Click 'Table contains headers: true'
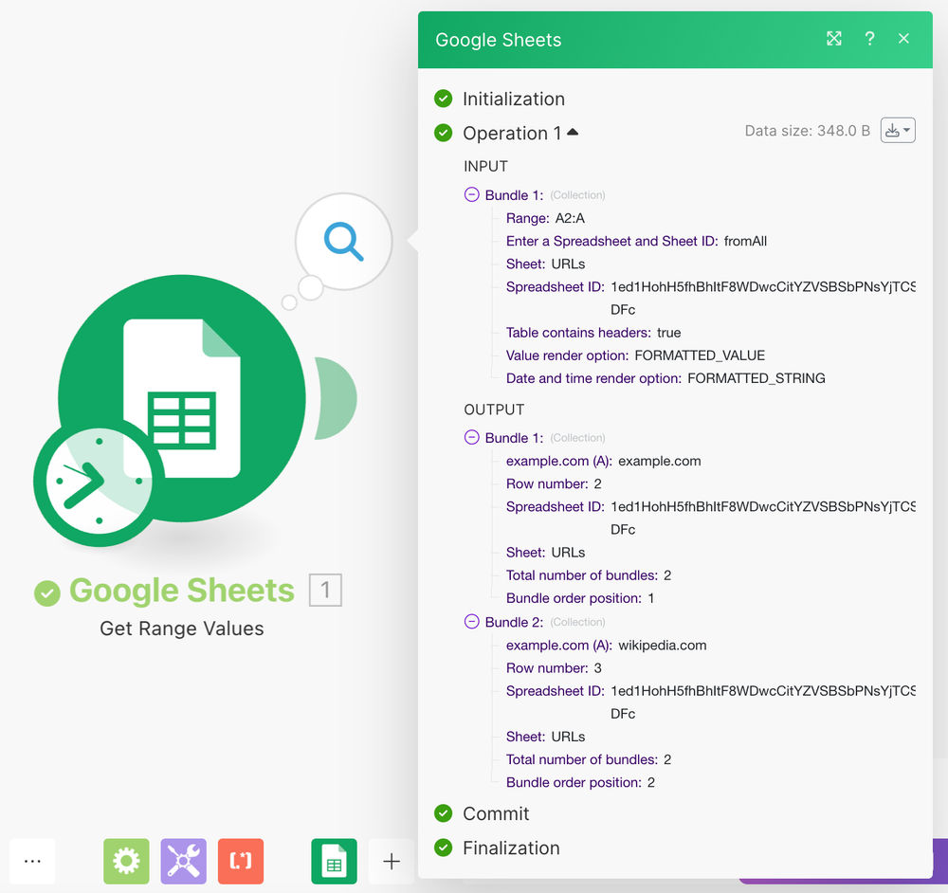 click(x=593, y=333)
